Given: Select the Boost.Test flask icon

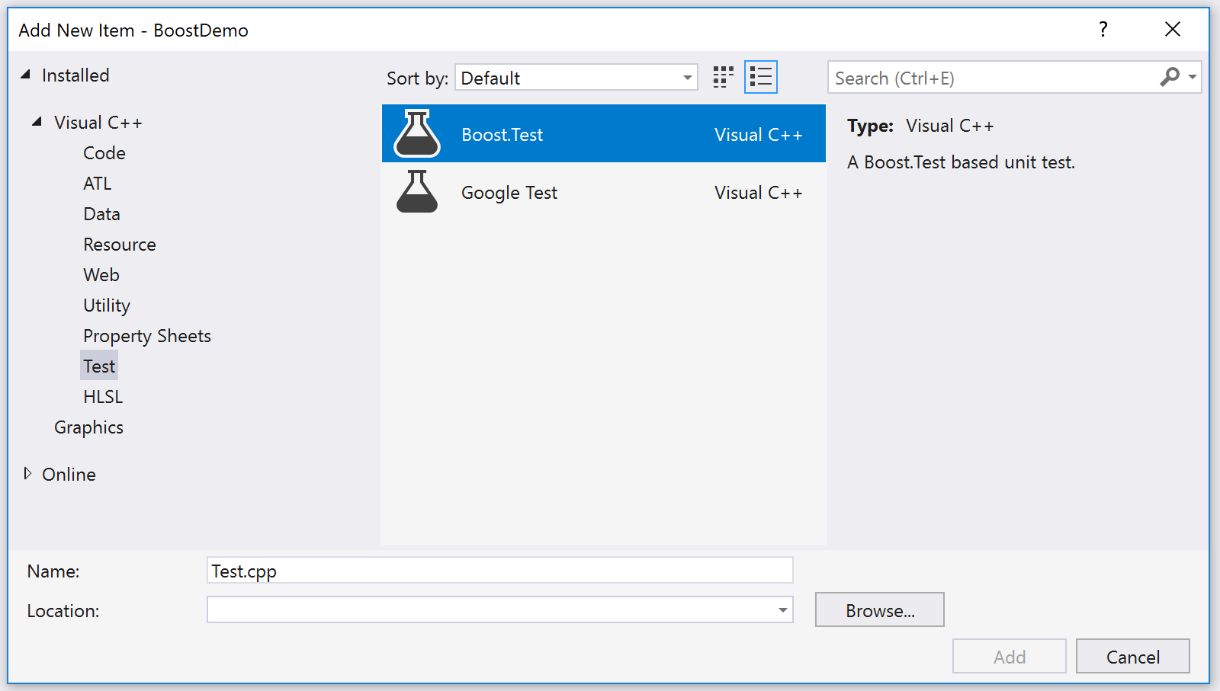Looking at the screenshot, I should [x=416, y=133].
